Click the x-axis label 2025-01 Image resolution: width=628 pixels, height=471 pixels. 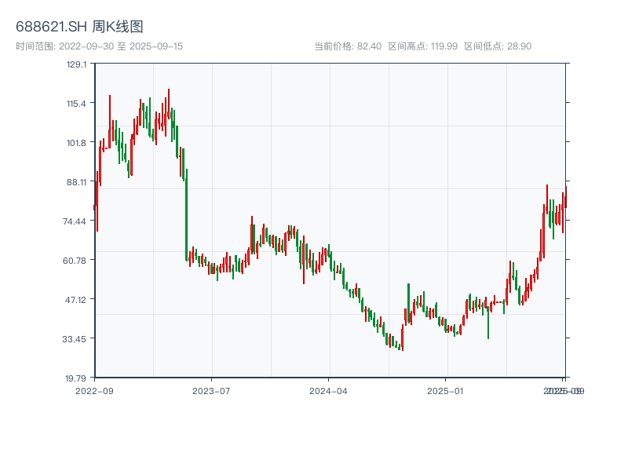tap(445, 391)
